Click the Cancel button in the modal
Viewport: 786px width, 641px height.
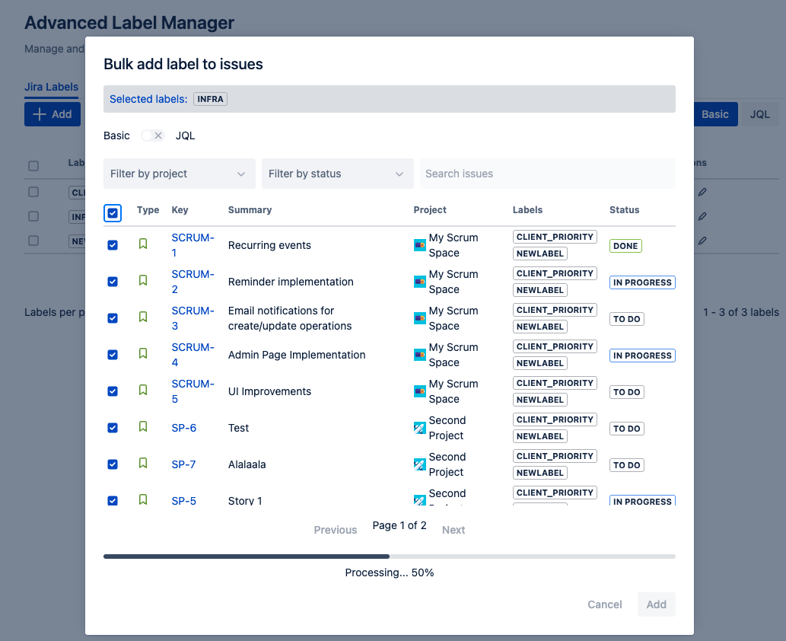[604, 604]
